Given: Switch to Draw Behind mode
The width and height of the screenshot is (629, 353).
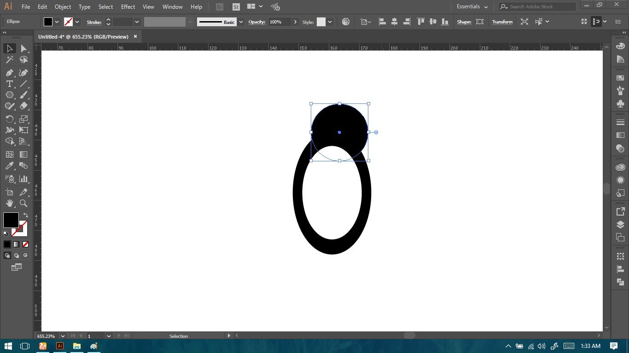Looking at the screenshot, I should (x=17, y=255).
